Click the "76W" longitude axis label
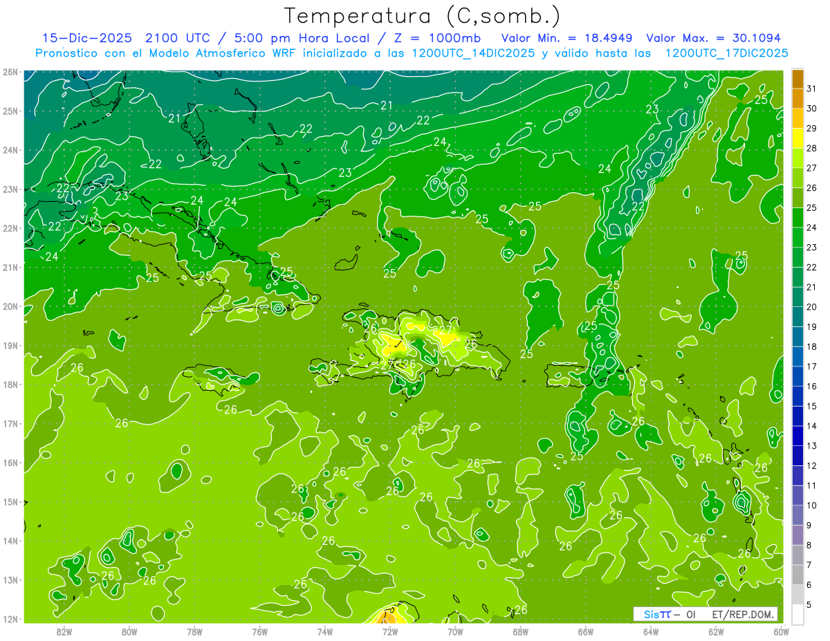830x641 pixels. pos(259,631)
